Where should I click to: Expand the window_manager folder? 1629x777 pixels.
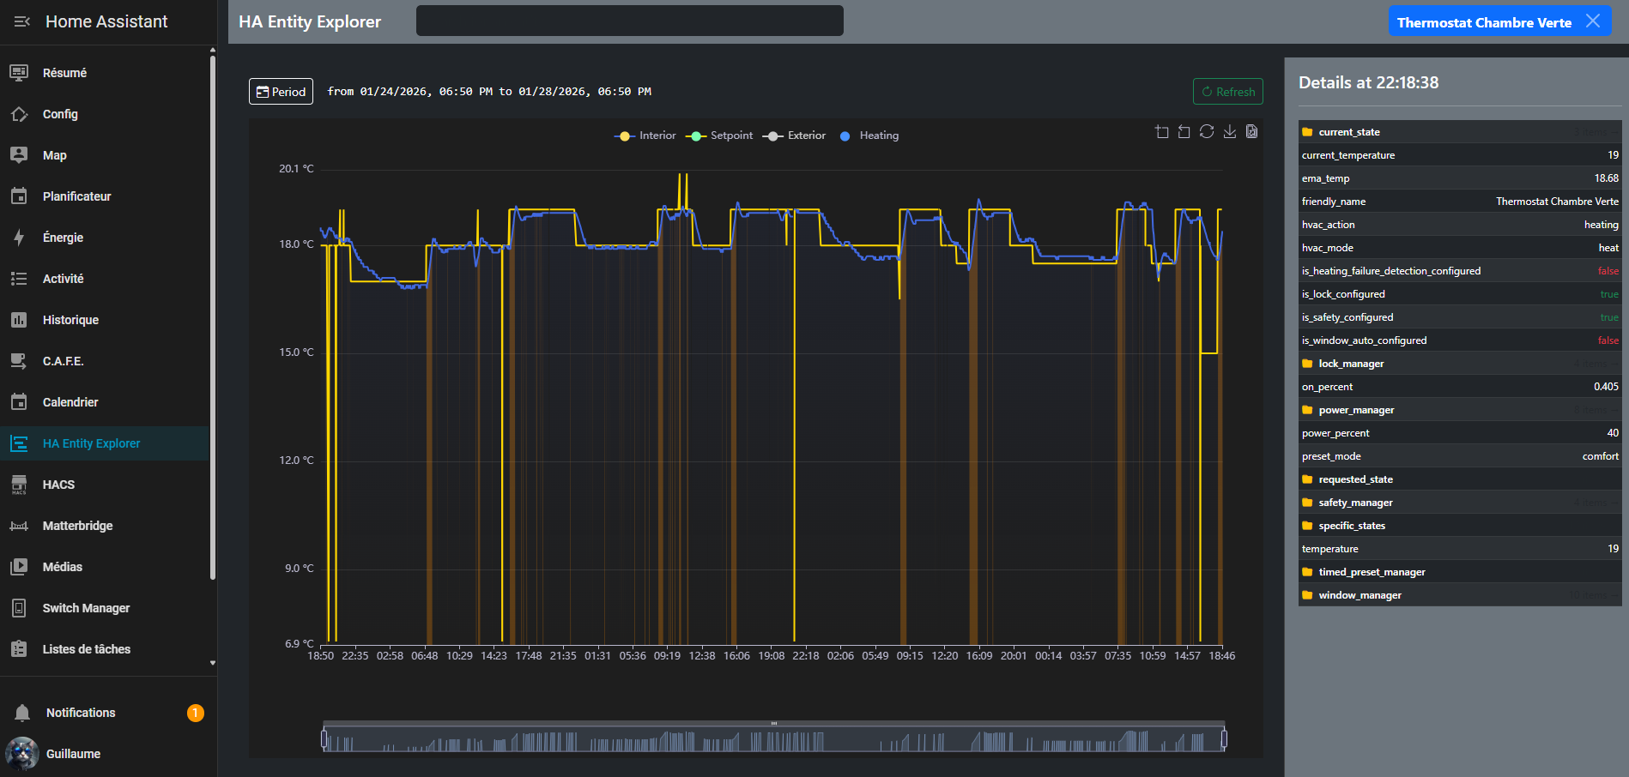coord(1359,595)
